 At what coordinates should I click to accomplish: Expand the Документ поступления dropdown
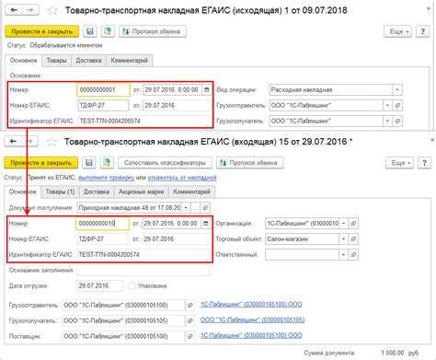[x=186, y=208]
